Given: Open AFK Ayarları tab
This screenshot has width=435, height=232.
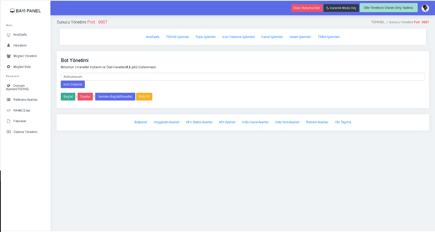Looking at the screenshot, I should click(227, 122).
